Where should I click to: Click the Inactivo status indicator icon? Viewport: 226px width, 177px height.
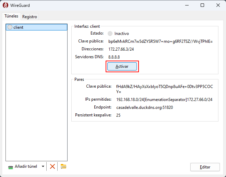pos(110,34)
